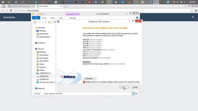
Task: Open Word icon in taskbar
Action: [x=149, y=2]
